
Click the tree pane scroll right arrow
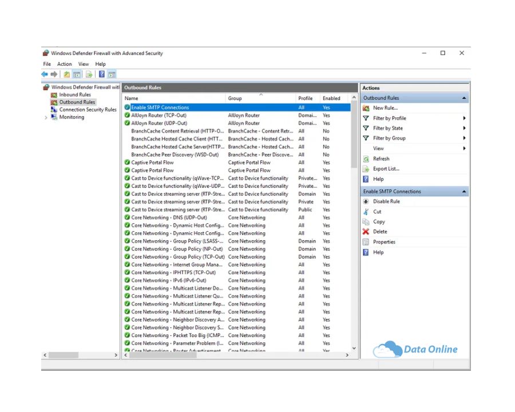coord(116,355)
